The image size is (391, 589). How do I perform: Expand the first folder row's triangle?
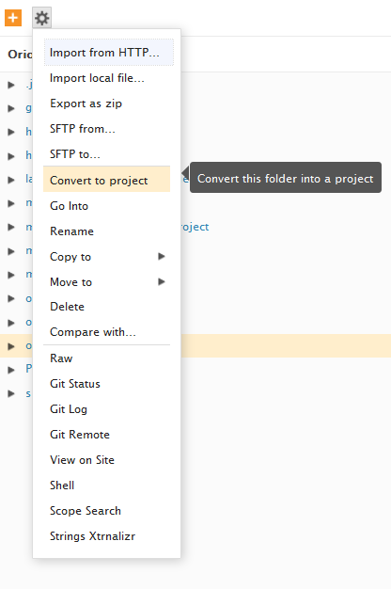pos(11,85)
